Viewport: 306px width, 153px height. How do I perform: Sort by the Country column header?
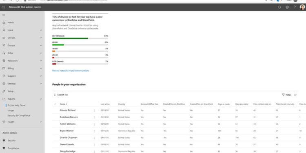pos(122,104)
